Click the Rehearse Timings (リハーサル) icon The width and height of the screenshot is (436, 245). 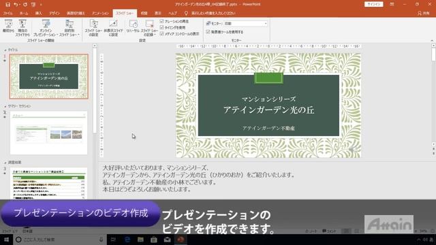(x=133, y=24)
